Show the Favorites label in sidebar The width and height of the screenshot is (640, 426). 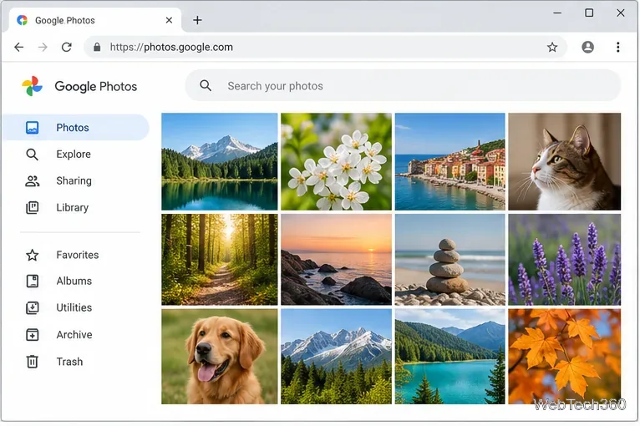click(x=78, y=255)
